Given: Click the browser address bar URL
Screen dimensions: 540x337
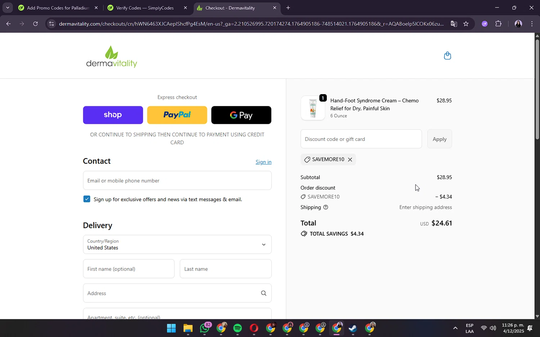Looking at the screenshot, I should click(x=251, y=24).
